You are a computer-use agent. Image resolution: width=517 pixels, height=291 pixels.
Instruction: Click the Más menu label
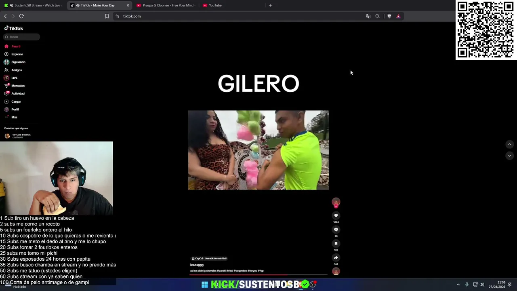[x=14, y=117]
